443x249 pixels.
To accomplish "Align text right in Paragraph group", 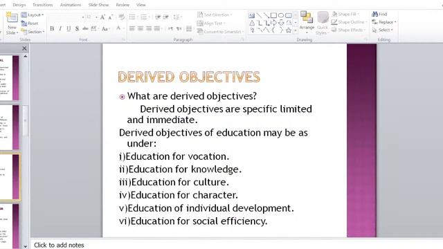I will coord(149,28).
